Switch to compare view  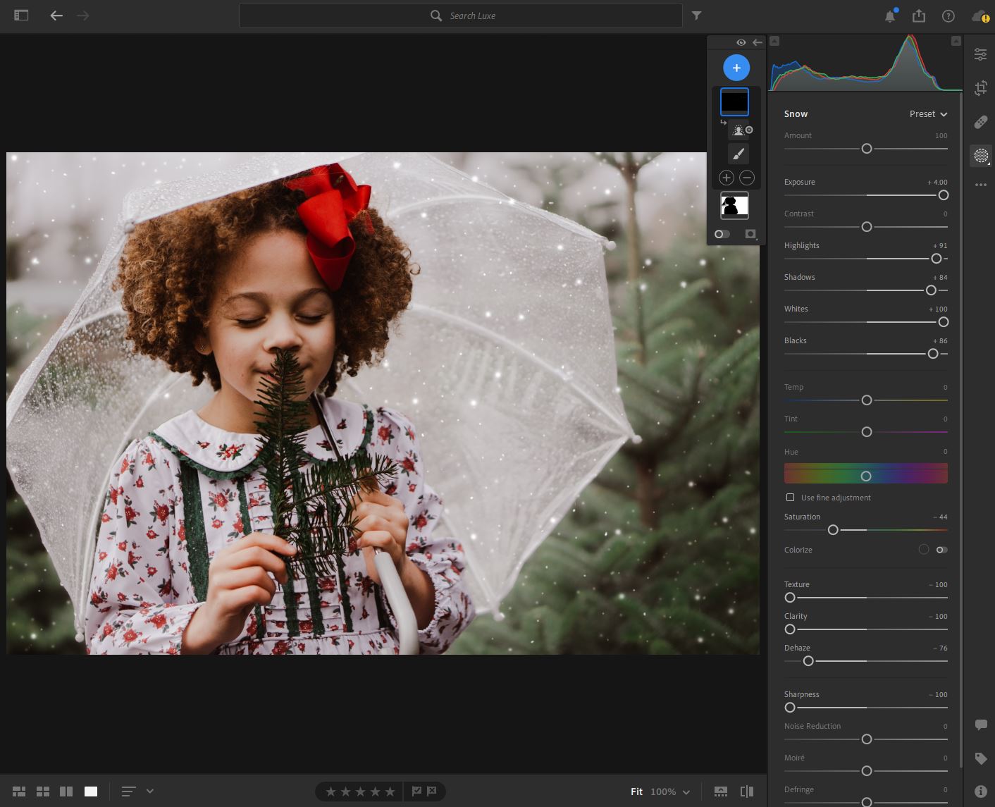tap(66, 791)
